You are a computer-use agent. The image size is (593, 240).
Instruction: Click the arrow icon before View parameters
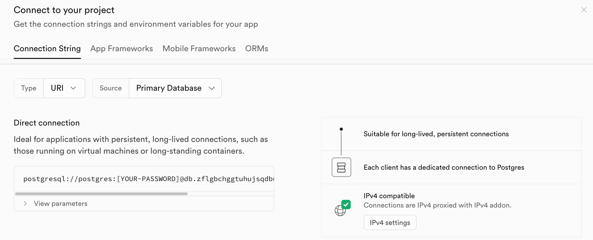pos(25,204)
